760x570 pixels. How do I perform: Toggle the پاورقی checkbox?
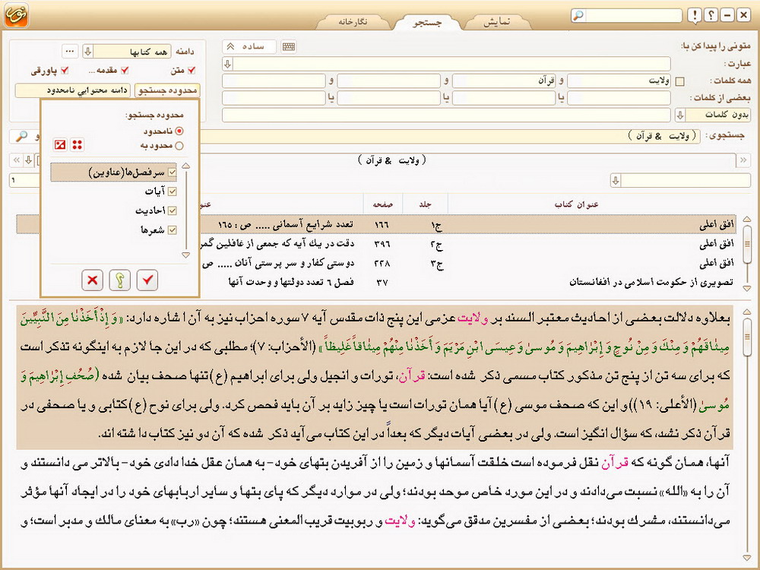(x=65, y=71)
